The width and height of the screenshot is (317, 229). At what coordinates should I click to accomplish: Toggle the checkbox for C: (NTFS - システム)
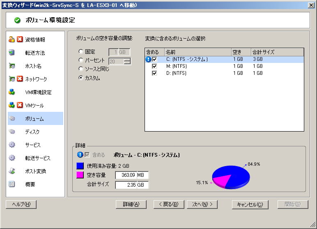pyautogui.click(x=154, y=59)
